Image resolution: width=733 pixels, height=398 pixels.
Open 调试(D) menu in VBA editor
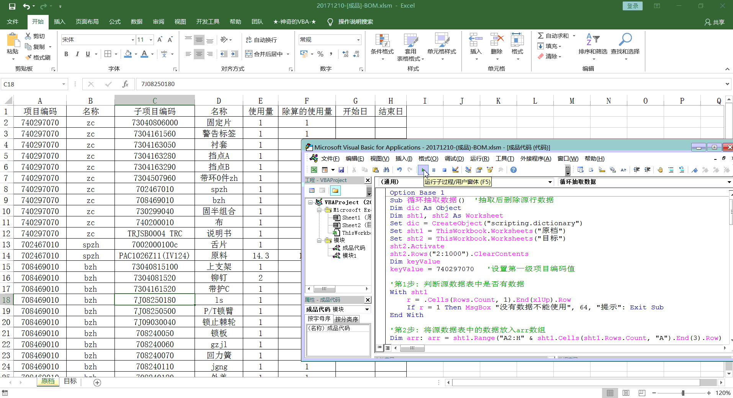click(454, 159)
